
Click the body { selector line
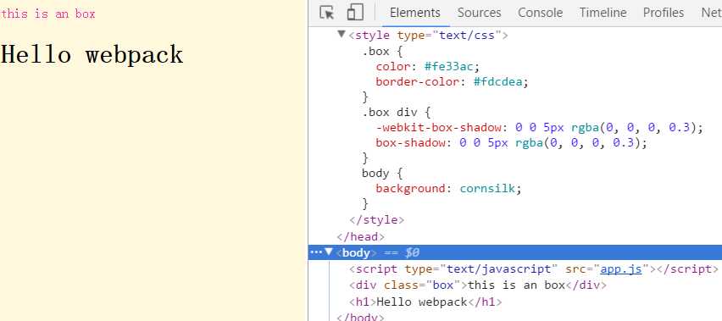coord(382,174)
